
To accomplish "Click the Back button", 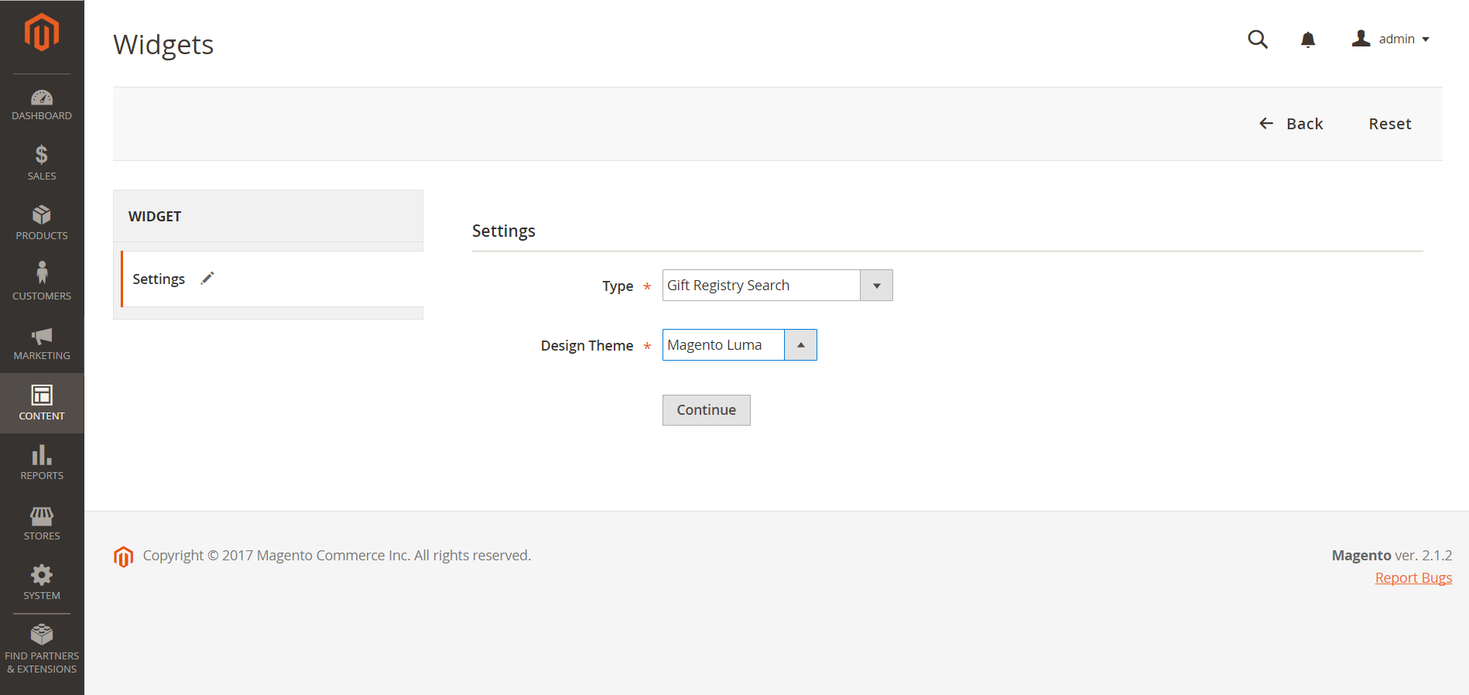I will (x=1291, y=124).
